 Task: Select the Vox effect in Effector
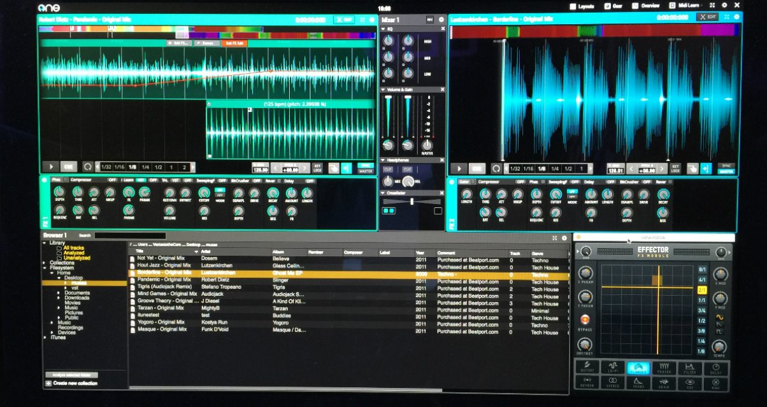[691, 383]
